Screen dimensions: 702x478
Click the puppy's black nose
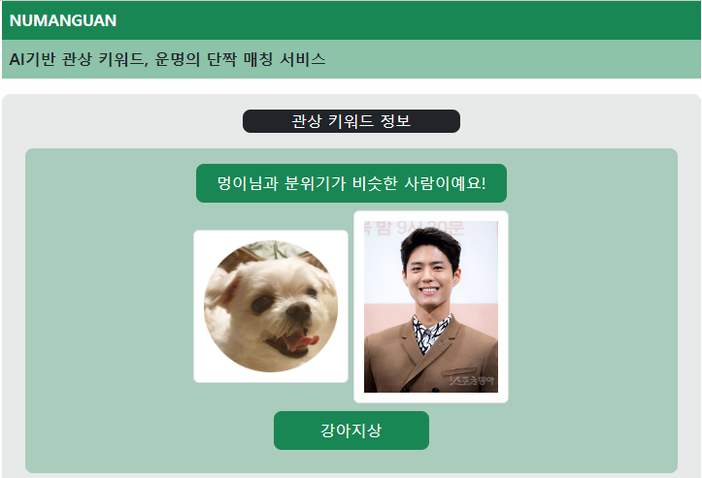(299, 308)
